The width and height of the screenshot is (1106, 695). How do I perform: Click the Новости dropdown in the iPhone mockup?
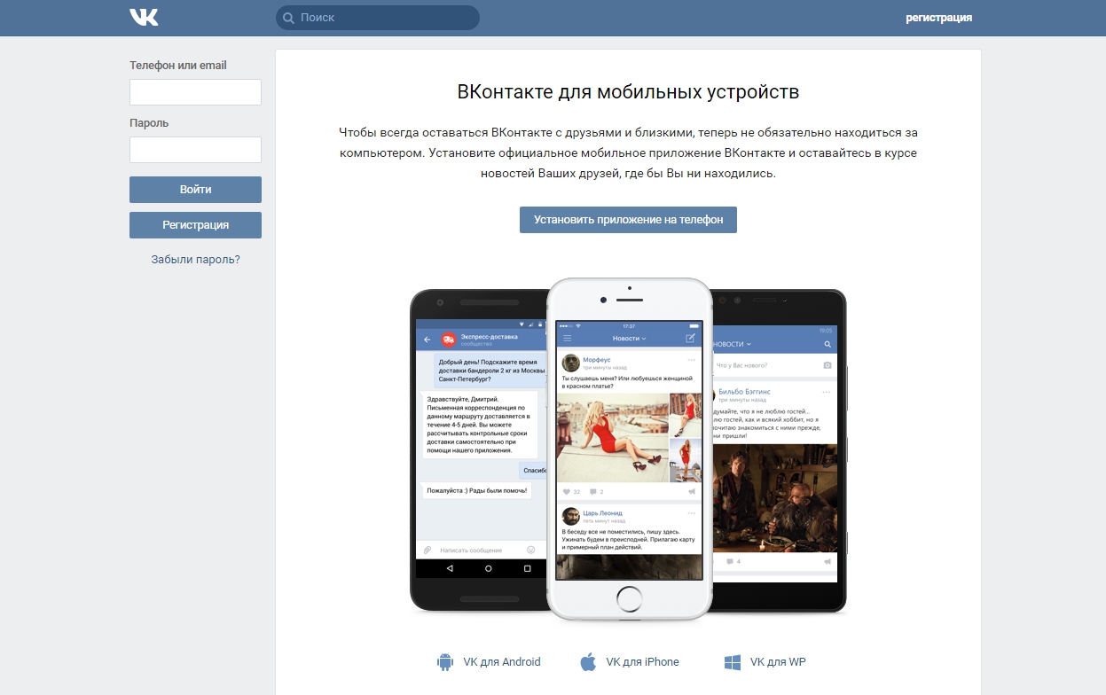coord(630,339)
